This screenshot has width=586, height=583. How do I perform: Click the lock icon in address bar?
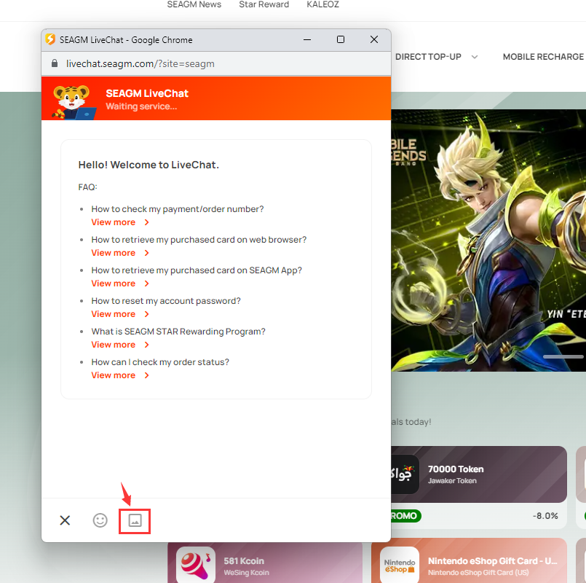[x=55, y=63]
